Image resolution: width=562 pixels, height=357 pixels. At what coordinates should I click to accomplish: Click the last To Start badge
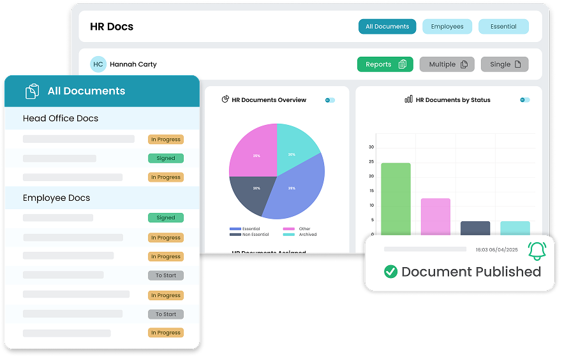coord(166,314)
